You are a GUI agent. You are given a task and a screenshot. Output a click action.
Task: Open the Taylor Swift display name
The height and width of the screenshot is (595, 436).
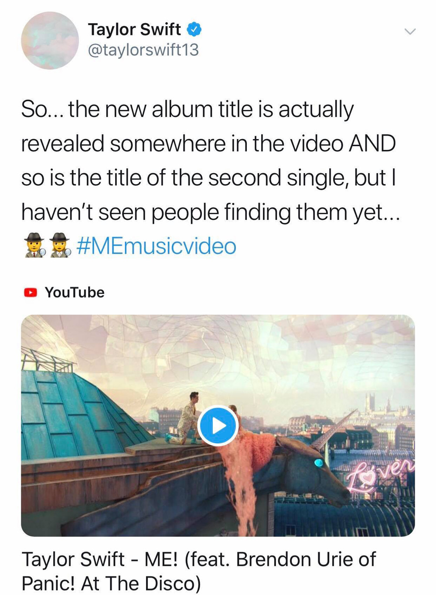pyautogui.click(x=134, y=30)
